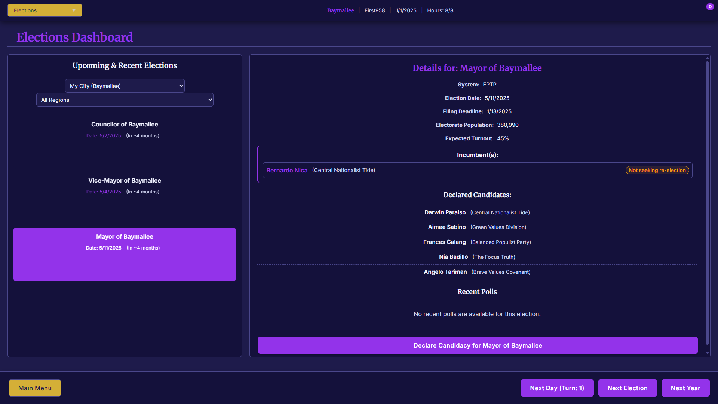Image resolution: width=718 pixels, height=404 pixels.
Task: Click the details panel scrollbar down arrow
Action: coord(707,353)
